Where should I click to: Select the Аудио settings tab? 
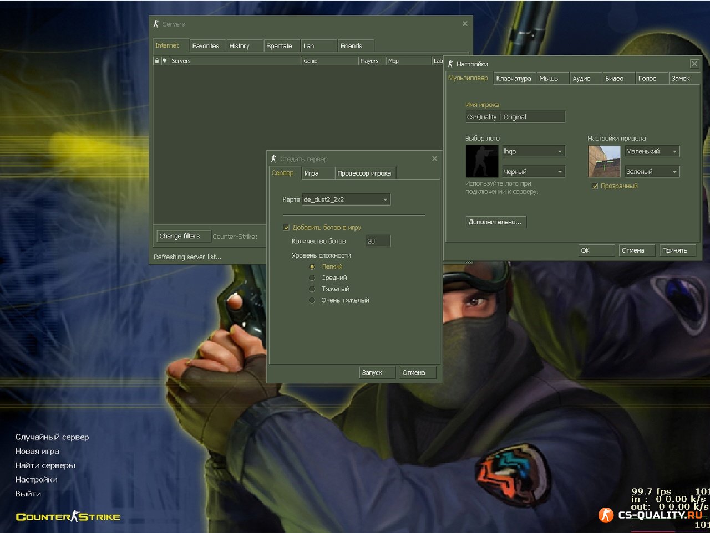[x=586, y=79]
